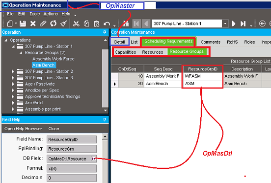Image resolution: width=271 pixels, height=183 pixels.
Task: Select Asm Bench tree item
Action: coord(44,65)
